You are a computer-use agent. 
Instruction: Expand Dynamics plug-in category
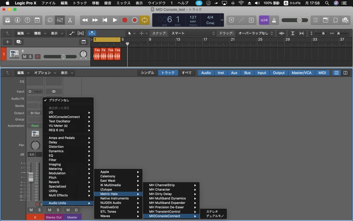[68, 151]
